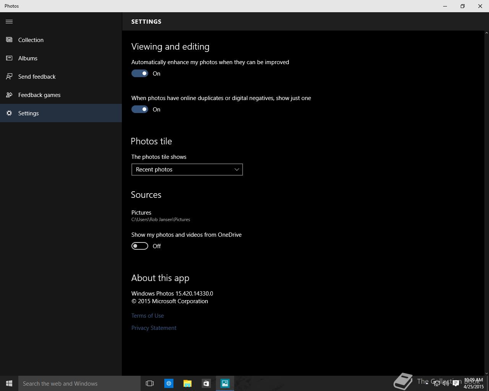Click the C:\Users\Rob Jansen\Pictures path text
Viewport: 489px width, 391px height.
click(x=161, y=220)
